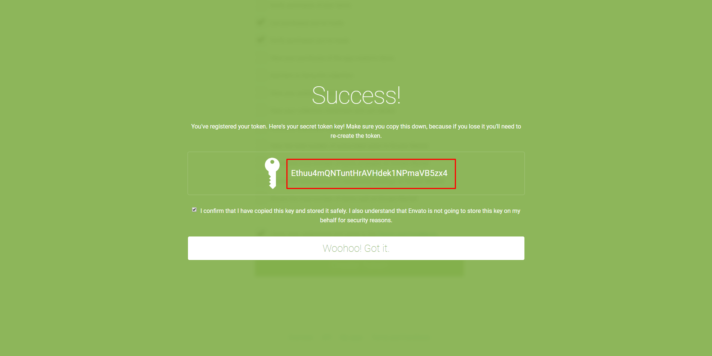Select the secret token key text
712x356 pixels.
coord(369,173)
